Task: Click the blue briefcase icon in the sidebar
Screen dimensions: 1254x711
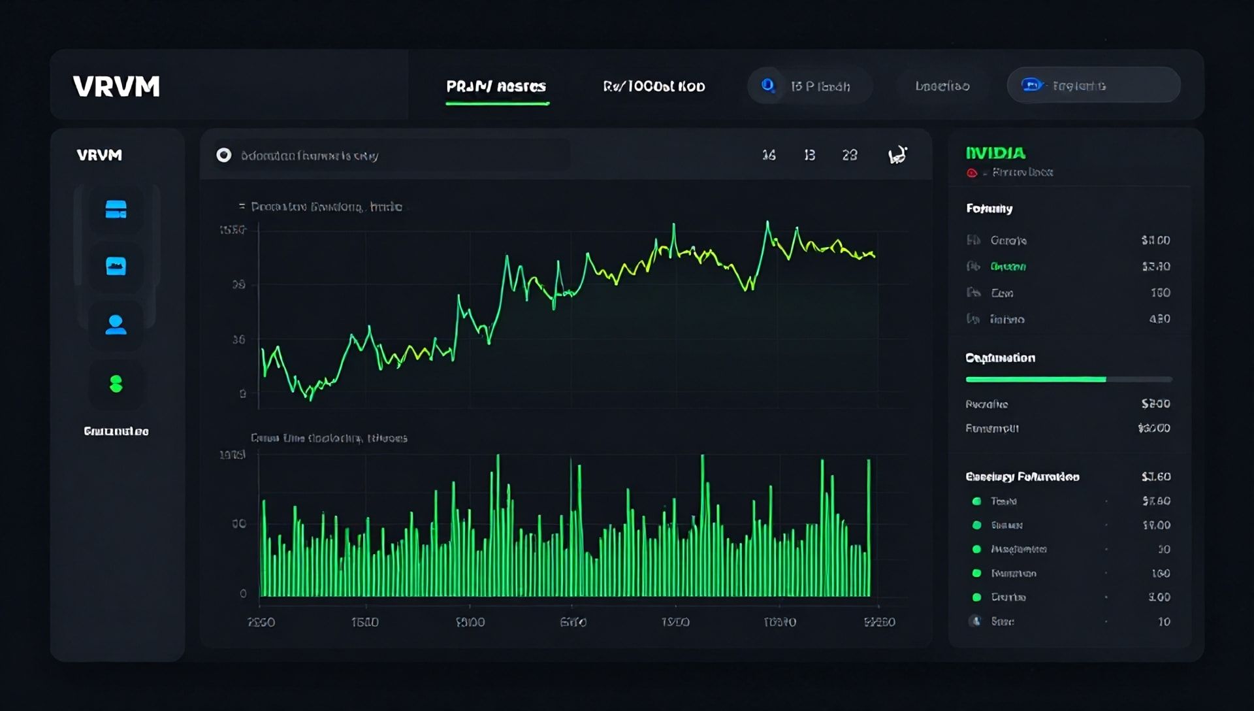Action: (116, 266)
